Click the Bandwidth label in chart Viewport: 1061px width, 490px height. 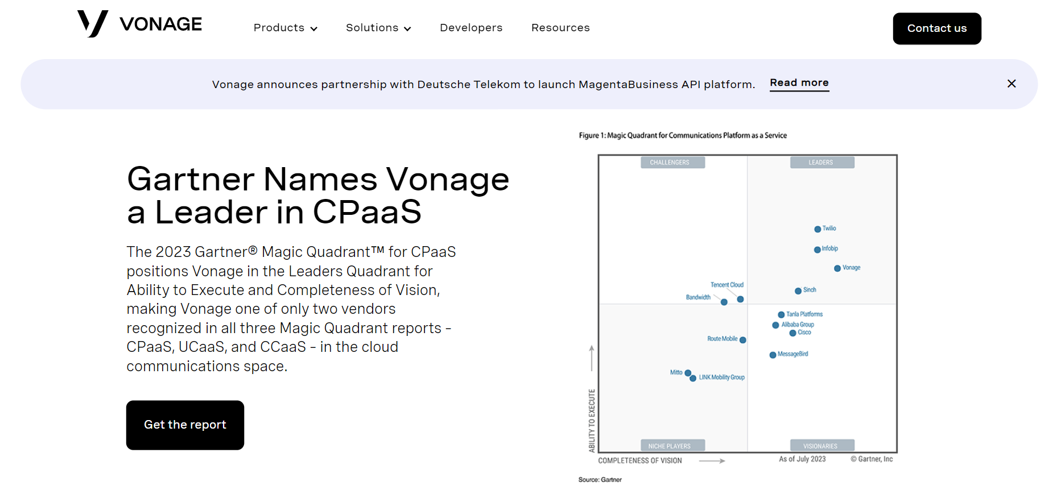coord(698,297)
